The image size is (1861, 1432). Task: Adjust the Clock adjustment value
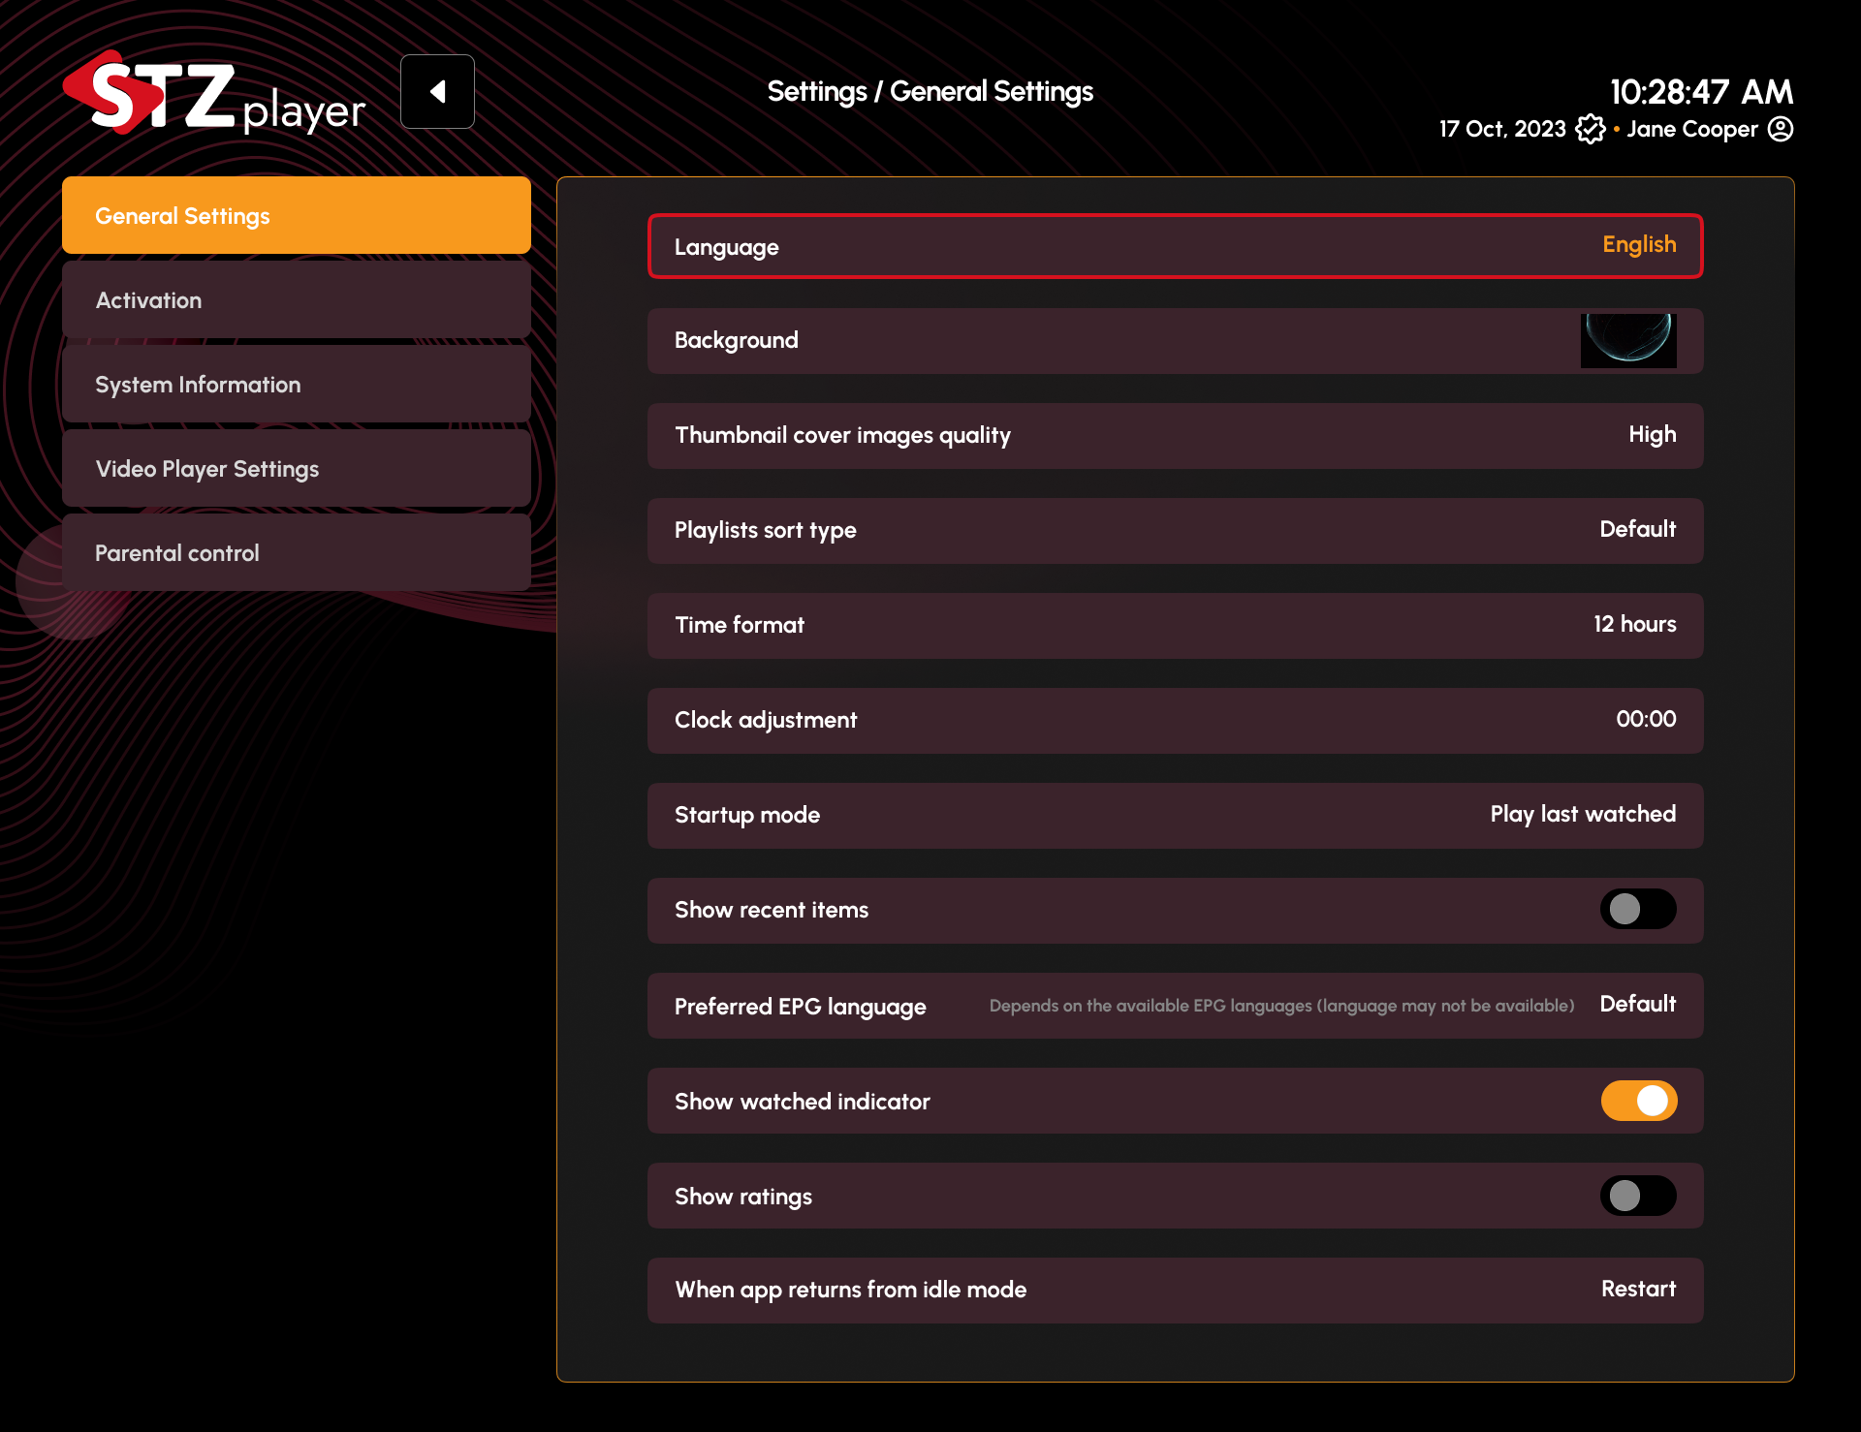pyautogui.click(x=1175, y=720)
